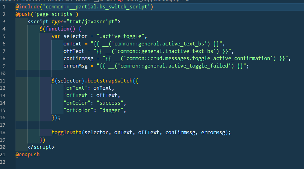
Task: Click selector inside $( ) on line 11
Action: point(69,81)
